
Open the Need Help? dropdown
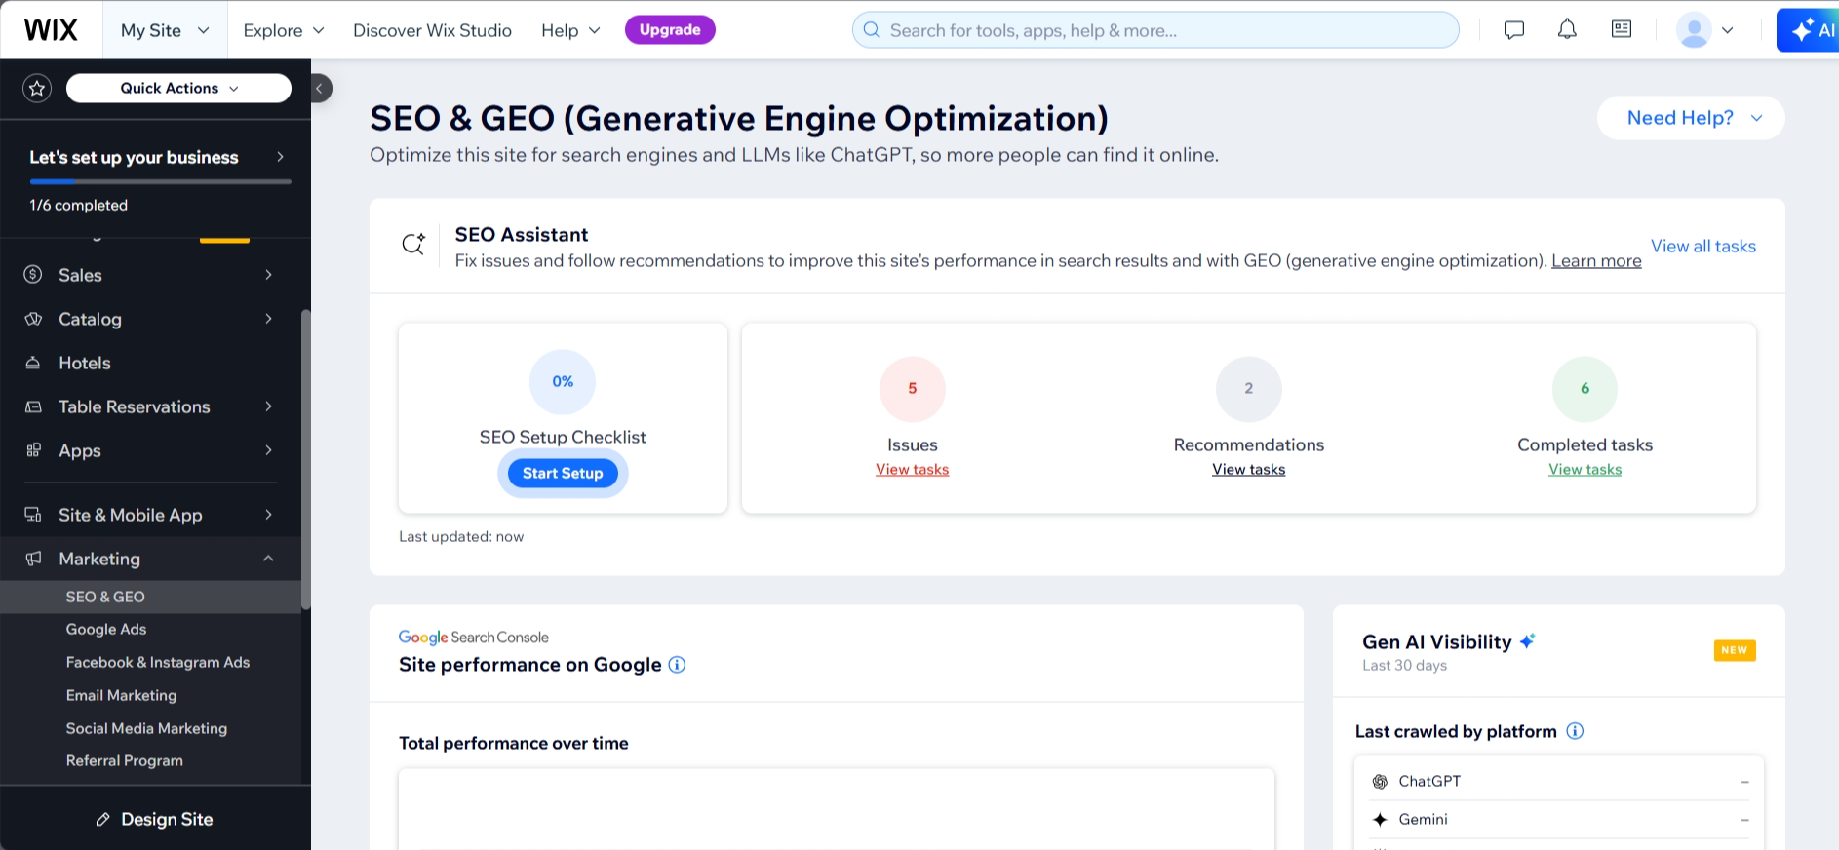tap(1691, 118)
